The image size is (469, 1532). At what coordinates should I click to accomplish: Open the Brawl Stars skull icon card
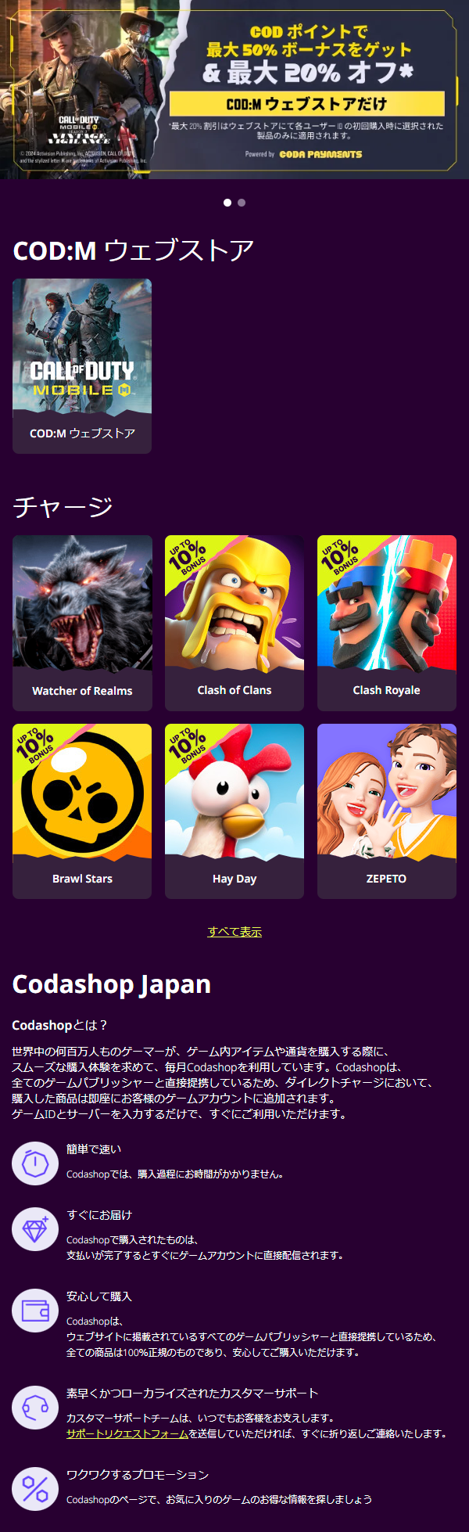(x=82, y=811)
